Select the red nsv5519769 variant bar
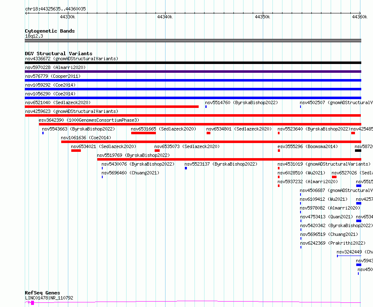373x307 pixels. pos(229,159)
